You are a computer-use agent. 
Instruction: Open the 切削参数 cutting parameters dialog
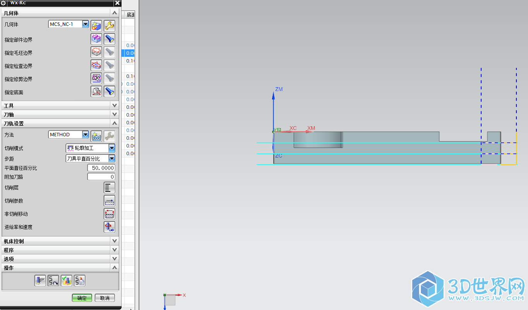point(110,201)
